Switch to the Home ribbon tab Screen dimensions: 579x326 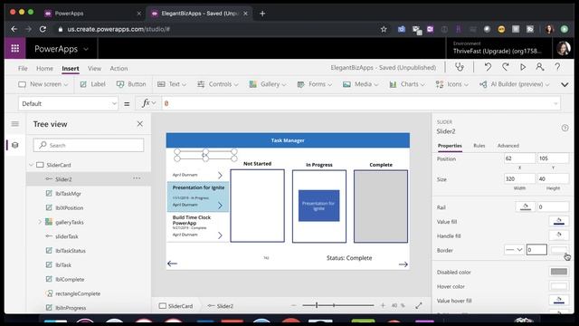click(x=44, y=69)
